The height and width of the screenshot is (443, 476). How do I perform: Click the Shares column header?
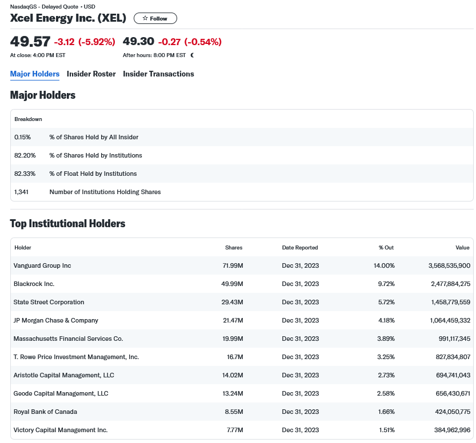(234, 247)
